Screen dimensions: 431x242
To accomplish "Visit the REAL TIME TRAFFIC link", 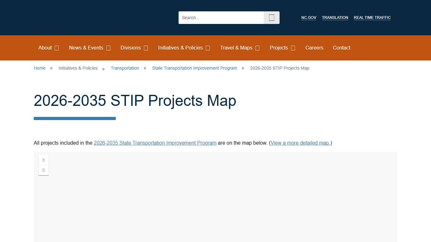I will click(372, 18).
